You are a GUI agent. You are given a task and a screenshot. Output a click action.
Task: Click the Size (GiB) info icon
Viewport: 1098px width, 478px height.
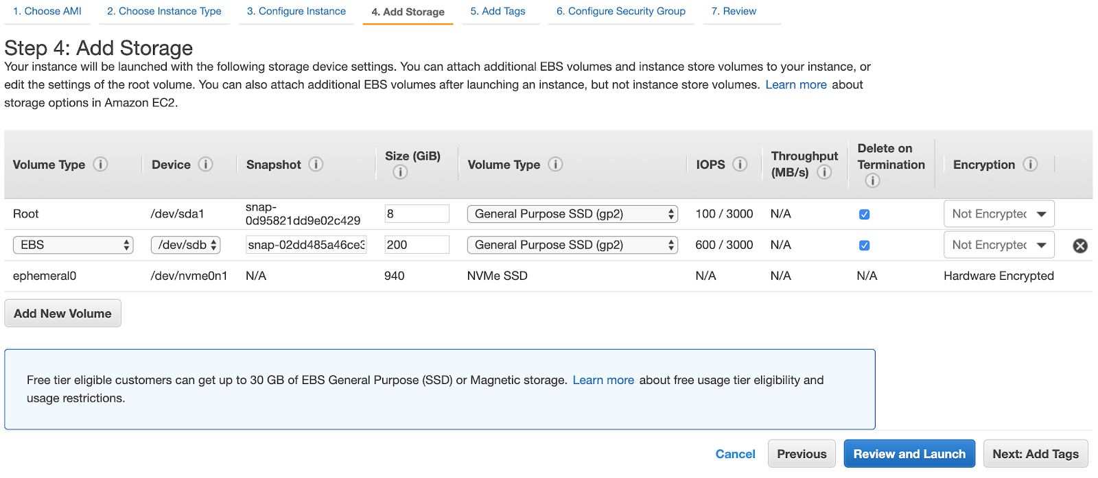(400, 172)
